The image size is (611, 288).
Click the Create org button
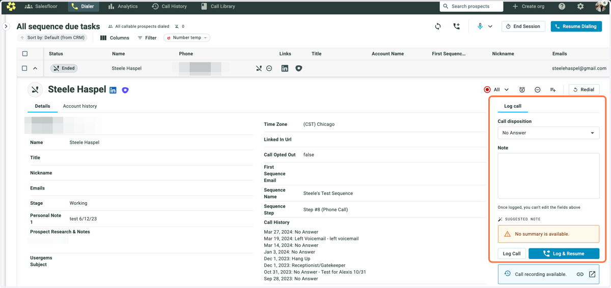528,7
